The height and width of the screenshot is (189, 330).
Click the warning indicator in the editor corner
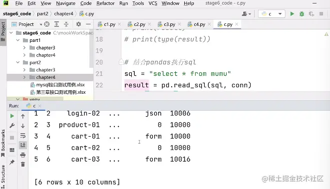tap(326, 34)
